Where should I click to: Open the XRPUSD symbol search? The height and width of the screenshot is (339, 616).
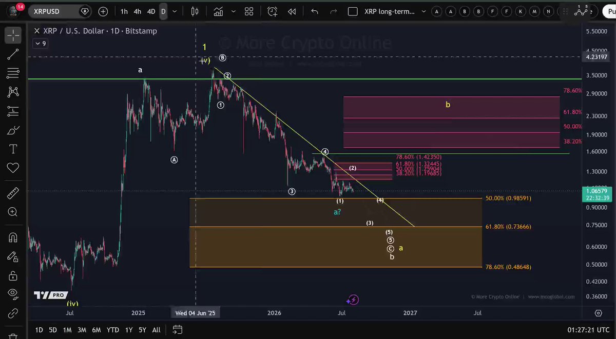[x=60, y=11]
